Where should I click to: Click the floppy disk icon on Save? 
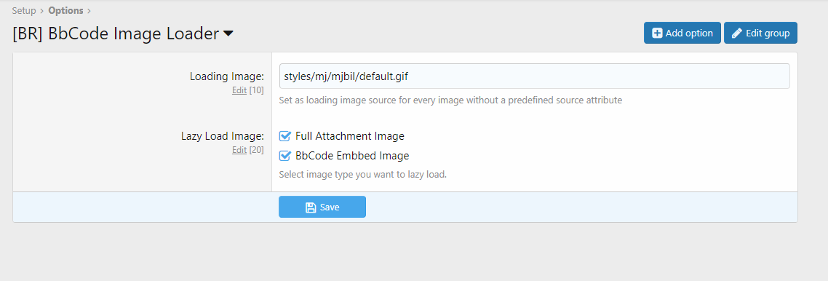[311, 207]
